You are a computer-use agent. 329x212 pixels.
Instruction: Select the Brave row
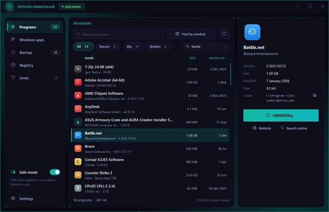point(150,149)
